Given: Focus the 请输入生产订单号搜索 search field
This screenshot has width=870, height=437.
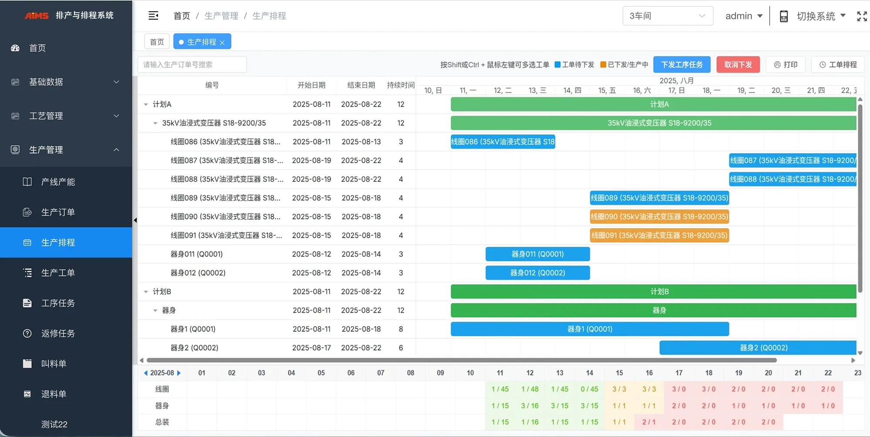Looking at the screenshot, I should (x=192, y=64).
